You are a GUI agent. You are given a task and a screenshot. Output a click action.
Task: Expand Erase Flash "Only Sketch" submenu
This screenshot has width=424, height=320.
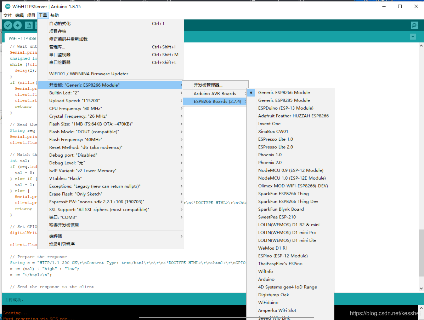111,194
